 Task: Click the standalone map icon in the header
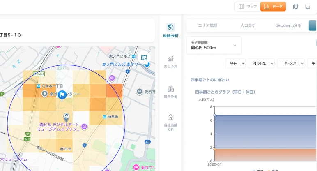pyautogui.click(x=296, y=7)
